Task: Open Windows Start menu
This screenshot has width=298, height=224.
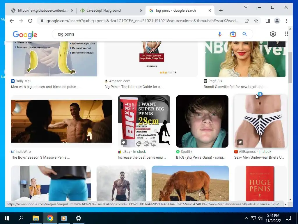Action: tap(7, 218)
